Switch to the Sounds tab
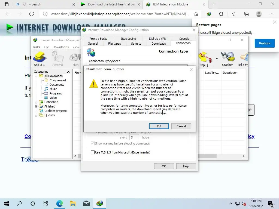279x209 pixels. [184, 39]
